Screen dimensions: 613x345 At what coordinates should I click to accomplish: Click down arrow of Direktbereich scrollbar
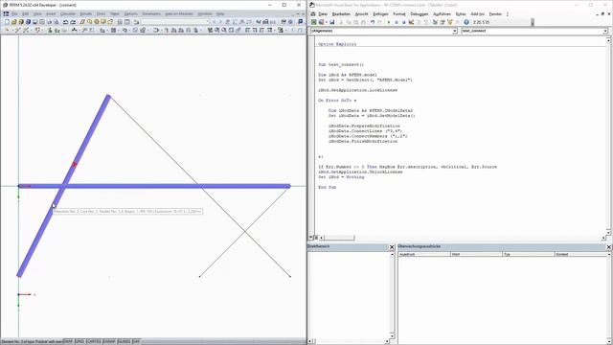[392, 335]
